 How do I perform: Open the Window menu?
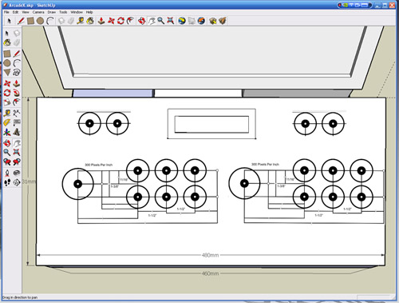(x=77, y=12)
